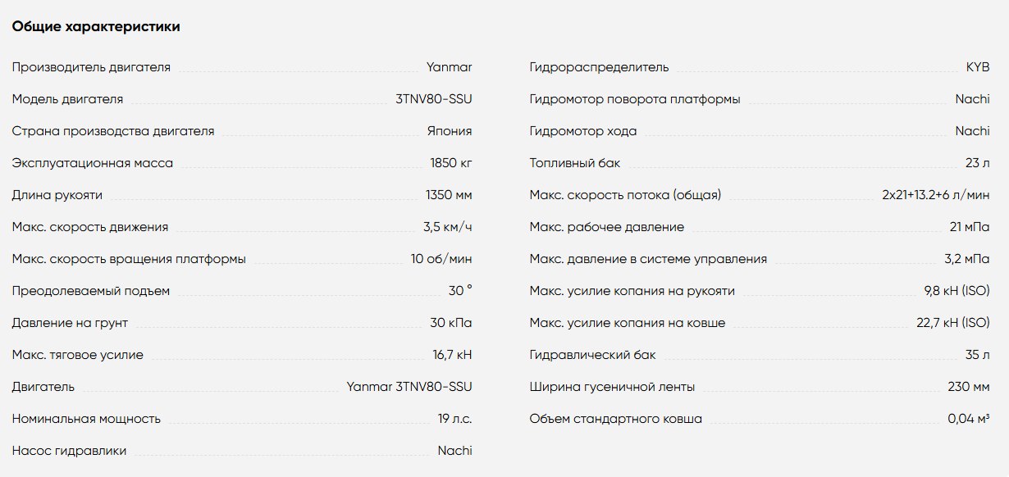
Task: Select the Давление на грунт label
Action: (70, 323)
